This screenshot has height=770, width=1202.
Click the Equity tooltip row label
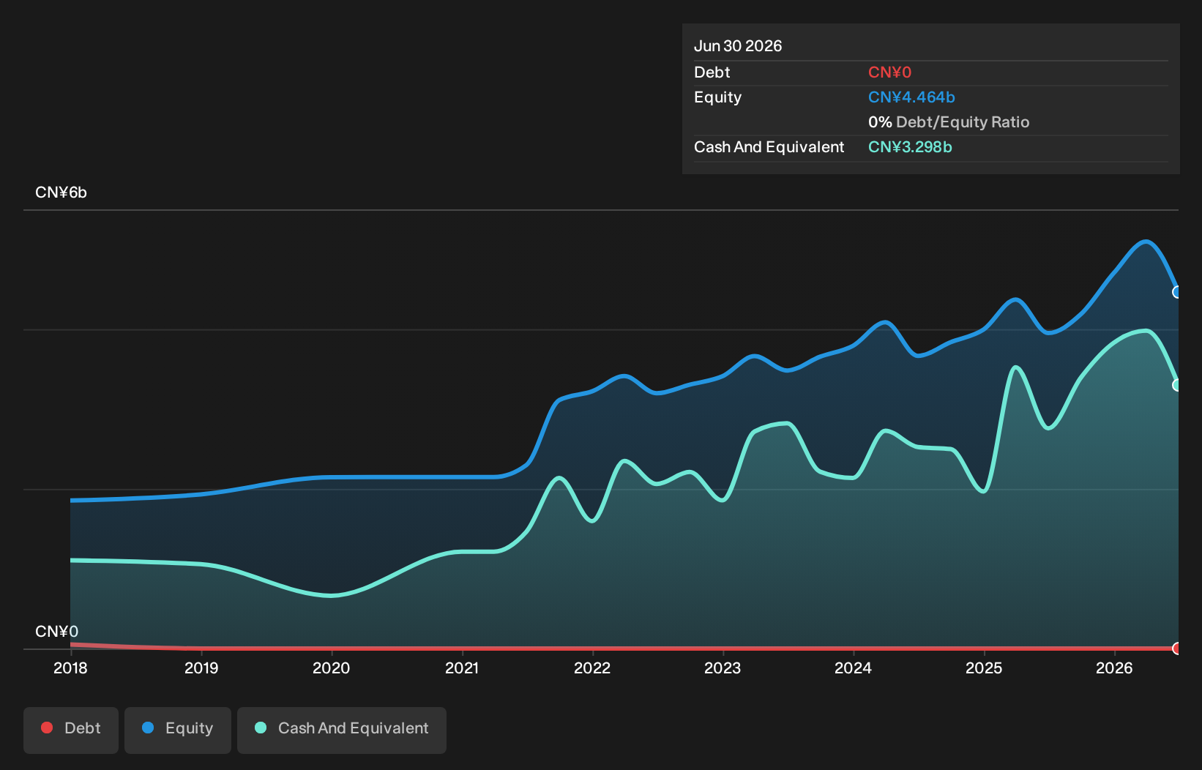717,97
